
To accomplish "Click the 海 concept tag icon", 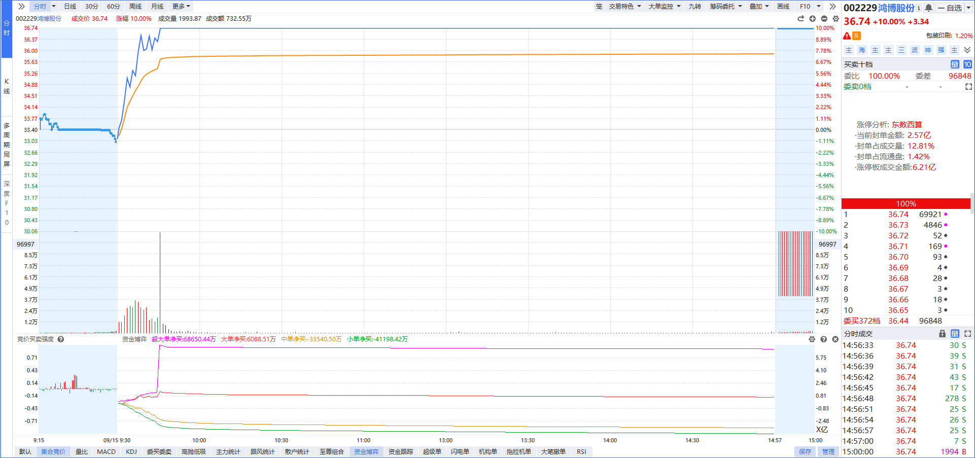I will click(x=862, y=50).
